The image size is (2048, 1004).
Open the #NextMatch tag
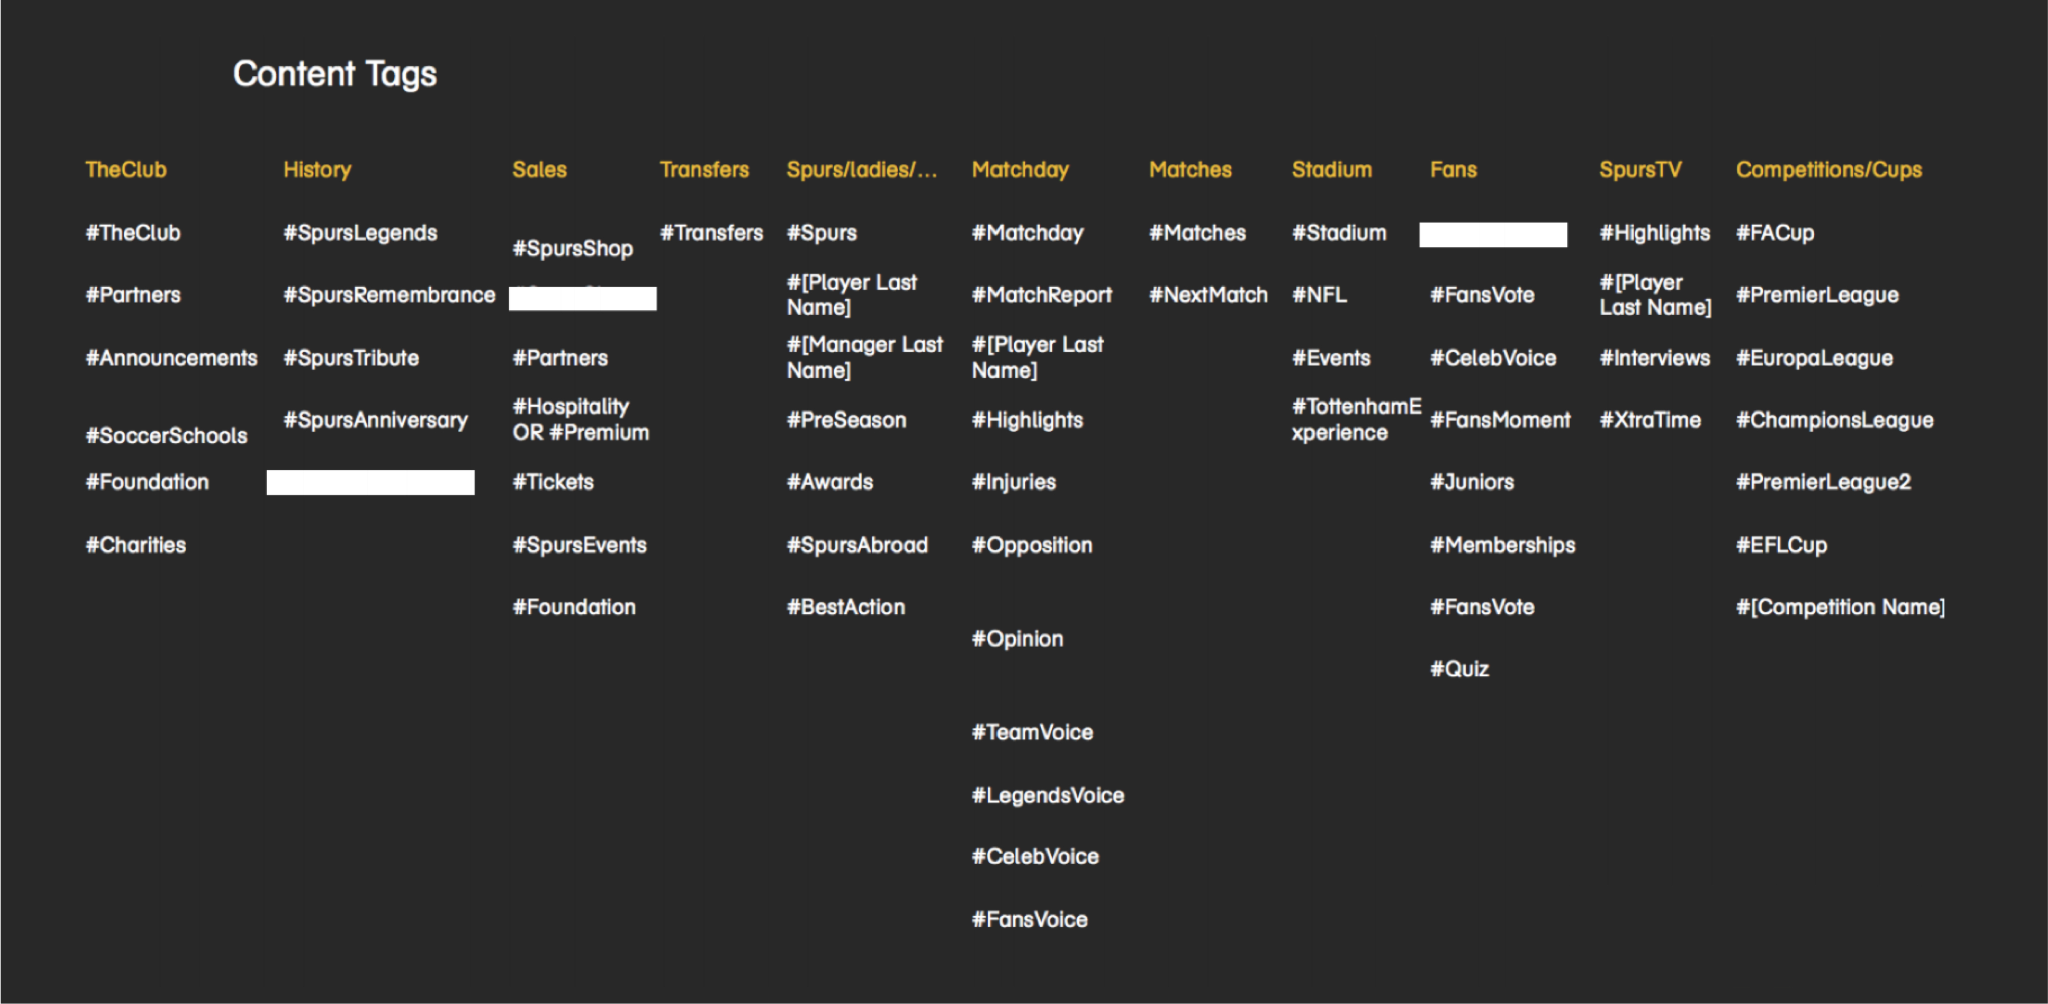coord(1208,295)
